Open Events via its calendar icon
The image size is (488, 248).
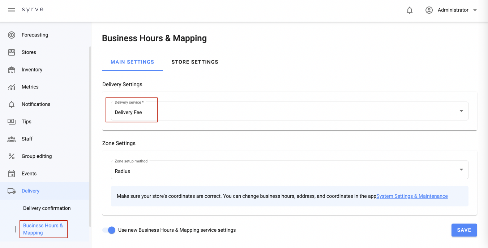12,174
